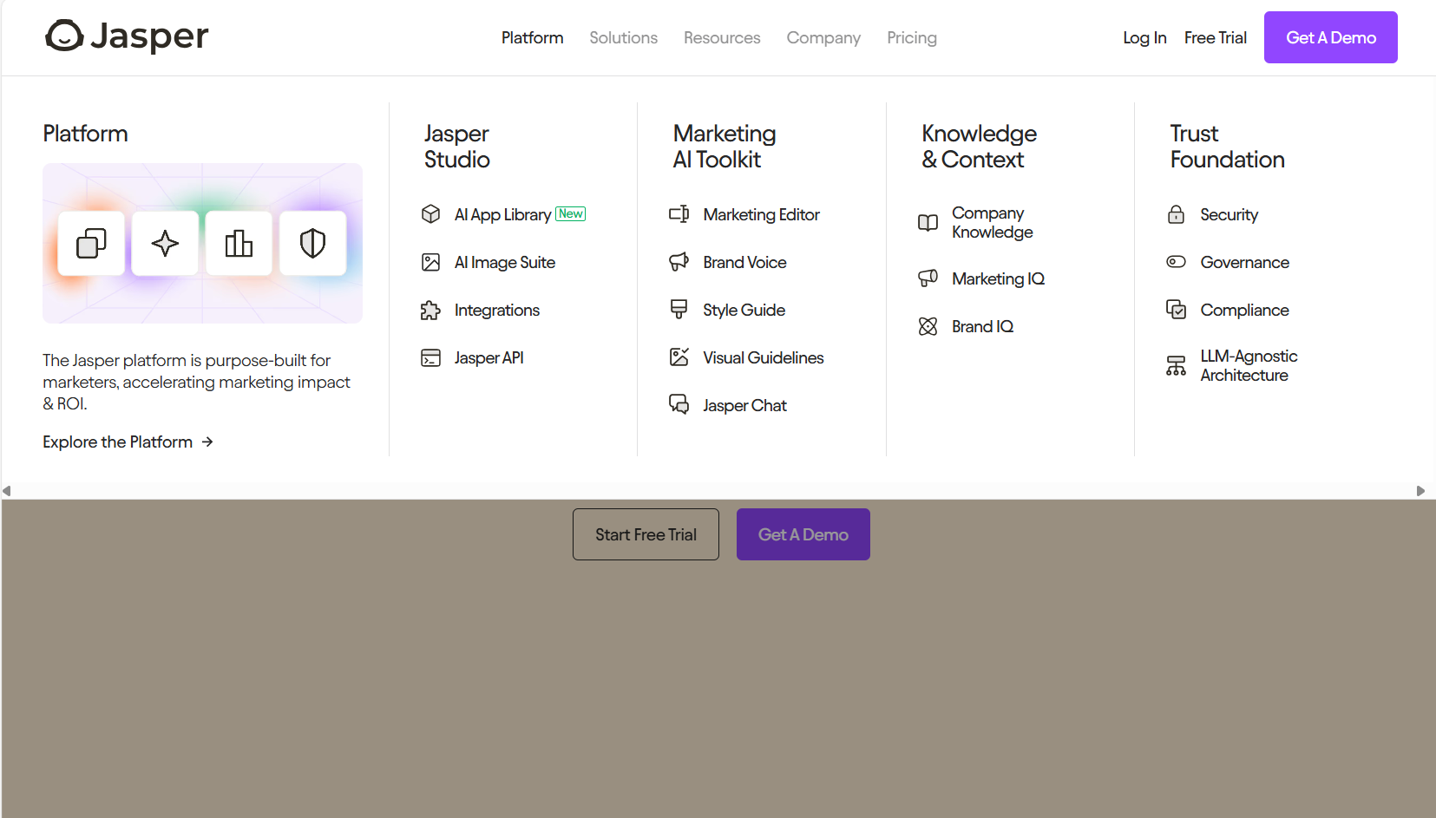
Task: Click the Compliance check icon
Action: 1176,310
